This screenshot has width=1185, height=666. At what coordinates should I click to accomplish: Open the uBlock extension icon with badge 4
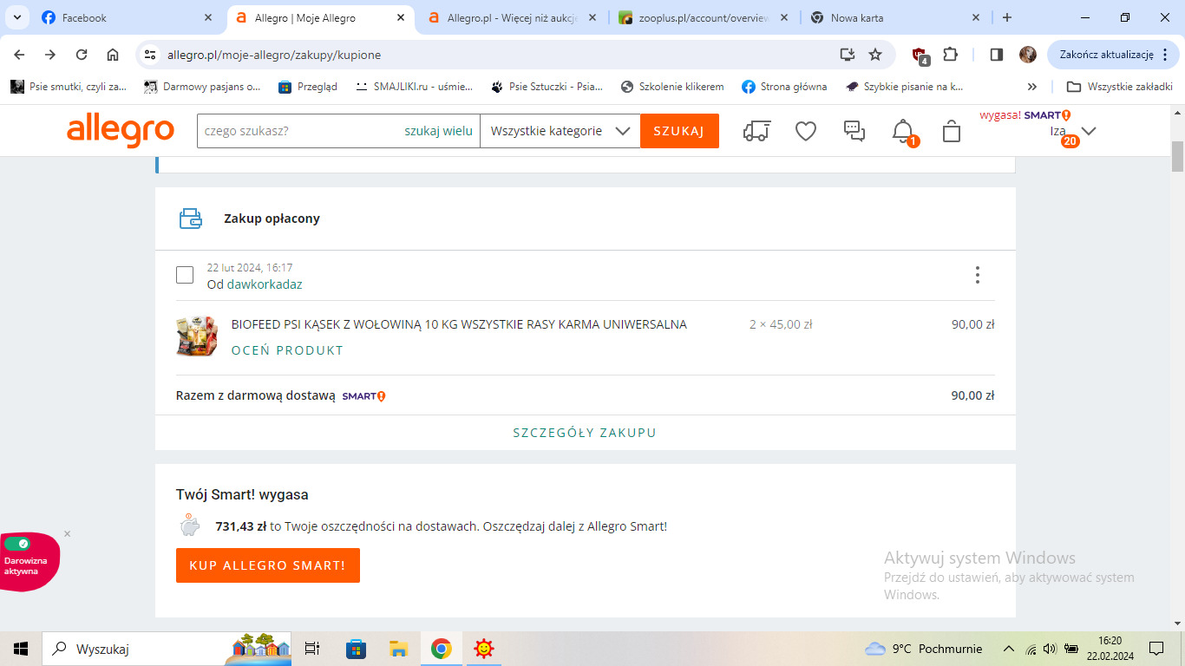920,56
